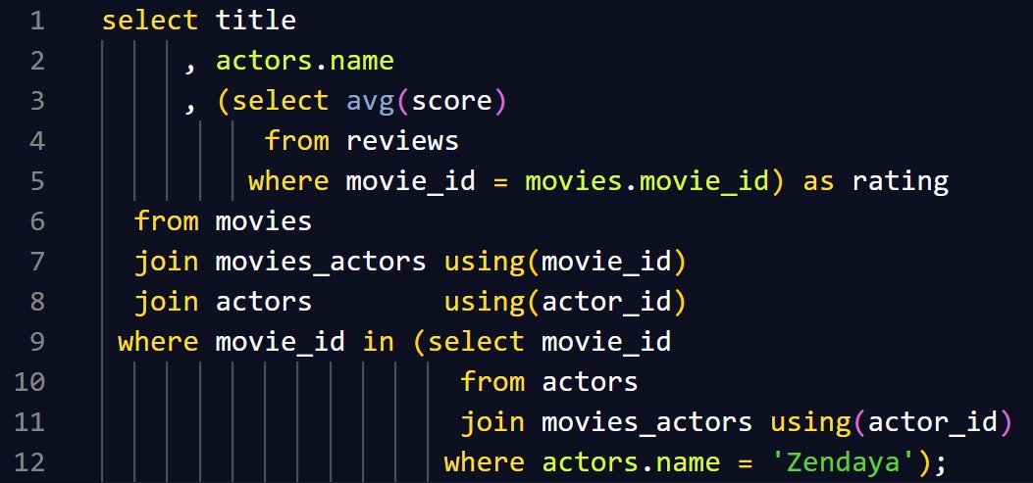Place cursor on 'actors.name' in line 2
Viewport: 1033px width, 483px height.
[x=305, y=61]
